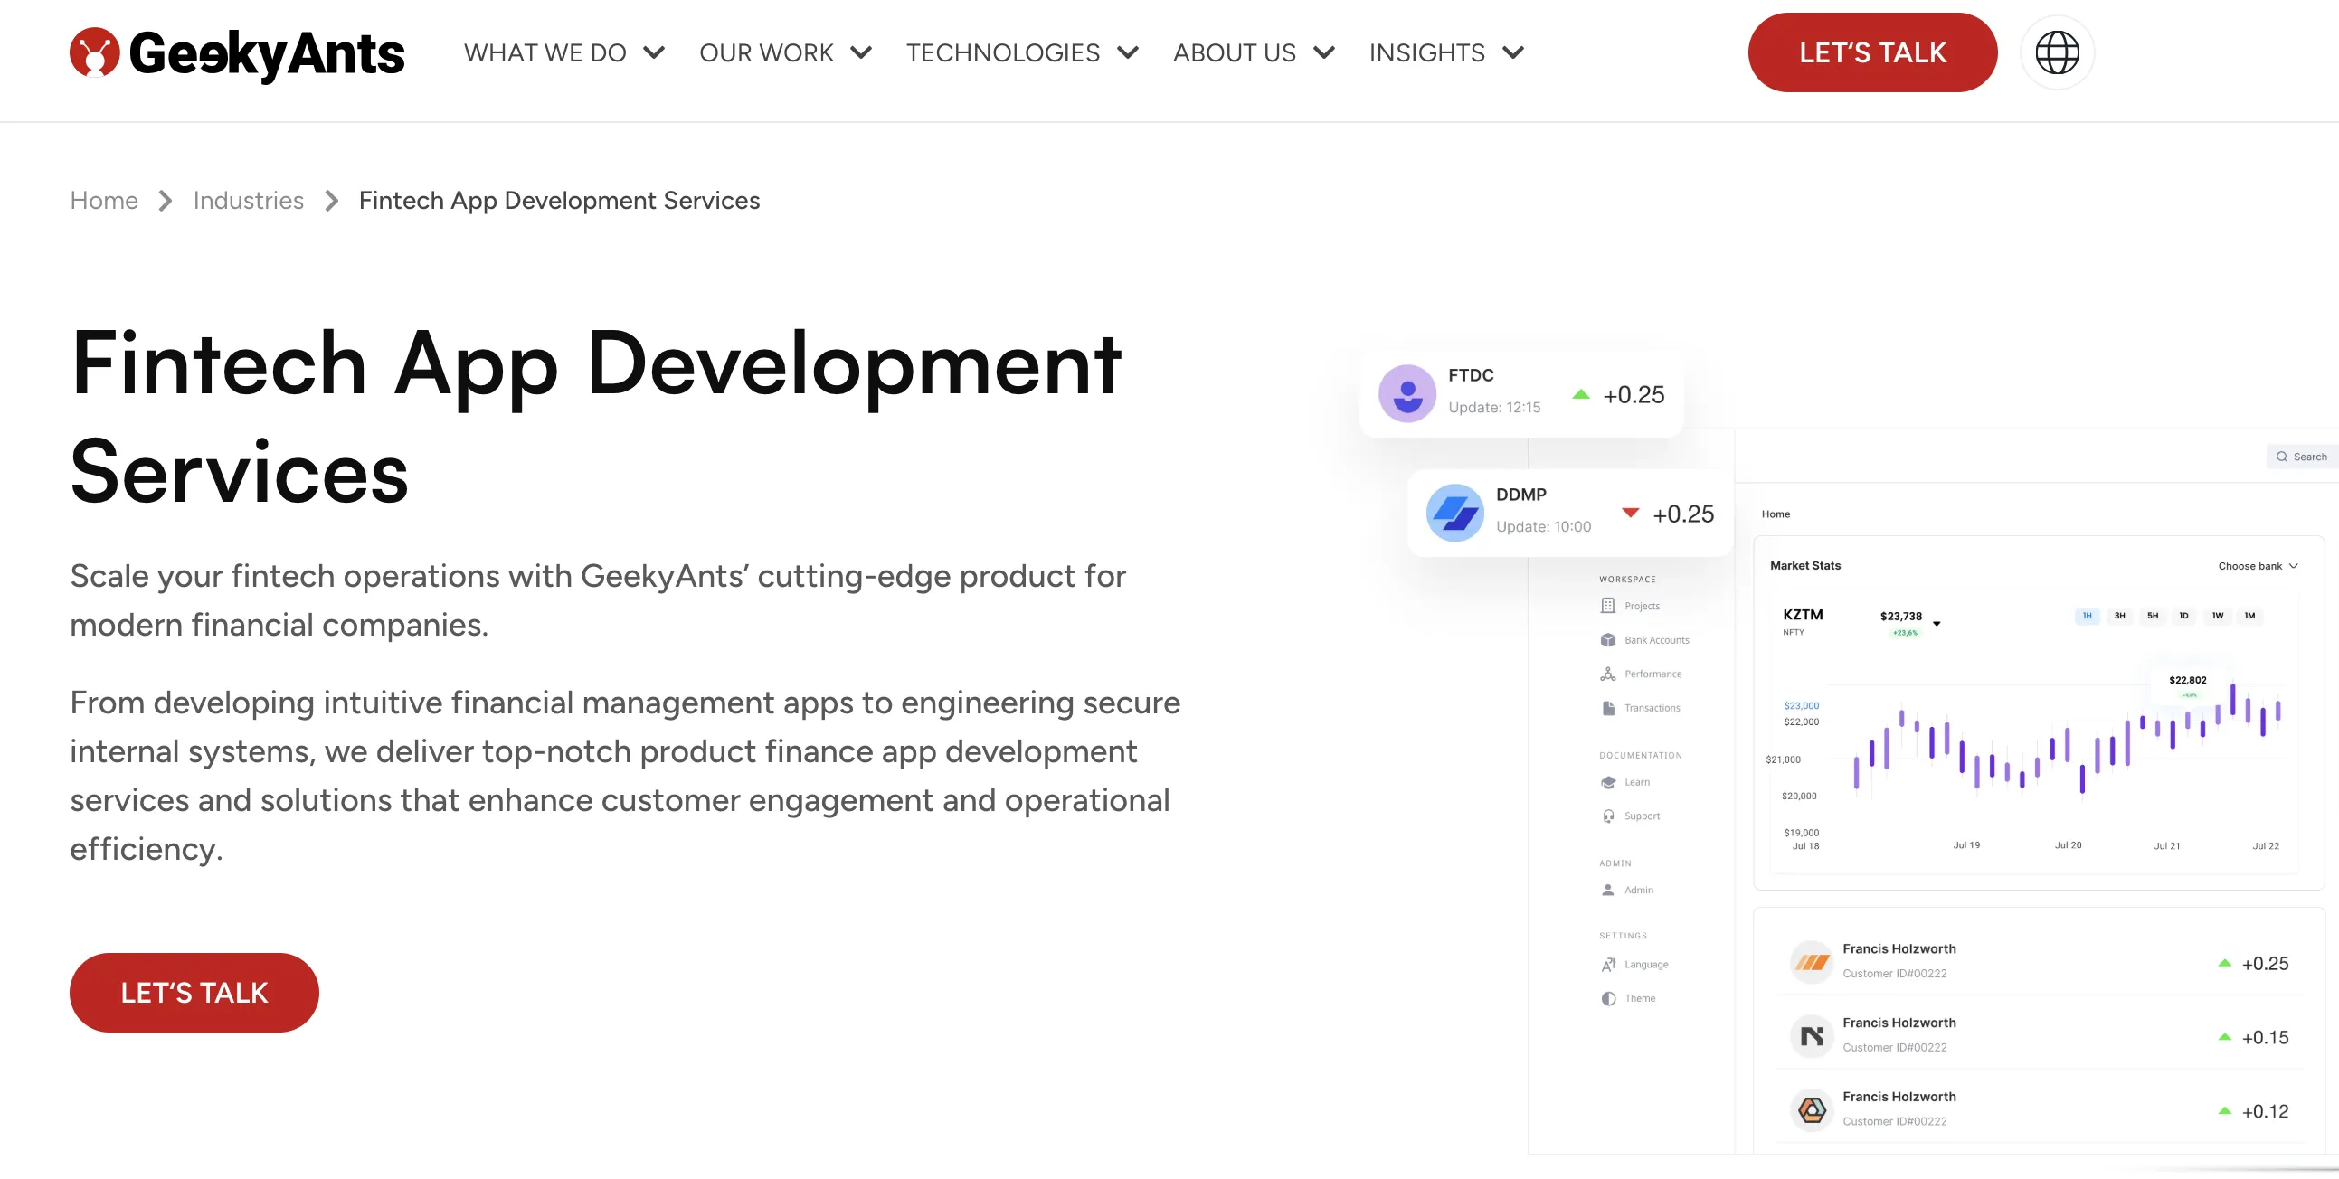Click the green up arrow next to +0.15
Screen dimensions: 2339x1179
tap(2225, 1036)
